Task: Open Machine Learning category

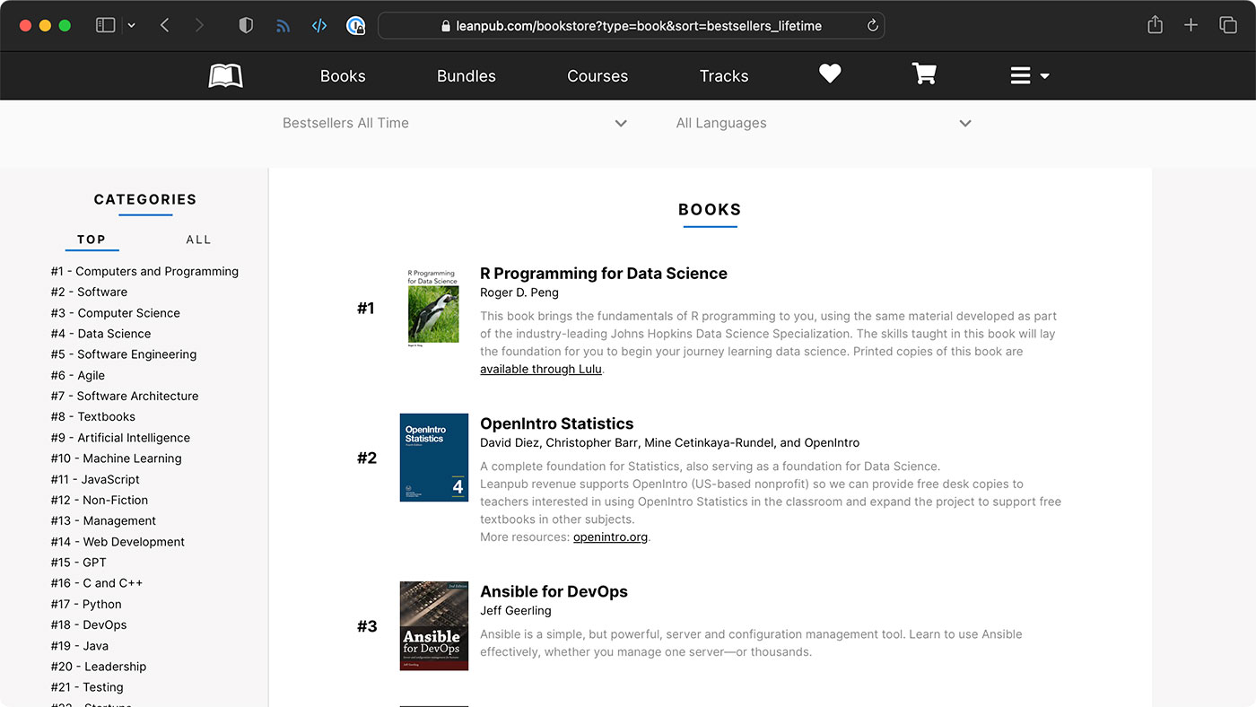Action: click(x=116, y=458)
